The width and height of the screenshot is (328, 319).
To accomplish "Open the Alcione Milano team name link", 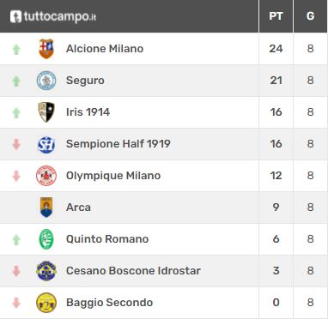I will pyautogui.click(x=105, y=49).
